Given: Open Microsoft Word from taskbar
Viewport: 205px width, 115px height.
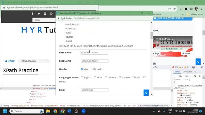Looking at the screenshot, I should [70, 111].
